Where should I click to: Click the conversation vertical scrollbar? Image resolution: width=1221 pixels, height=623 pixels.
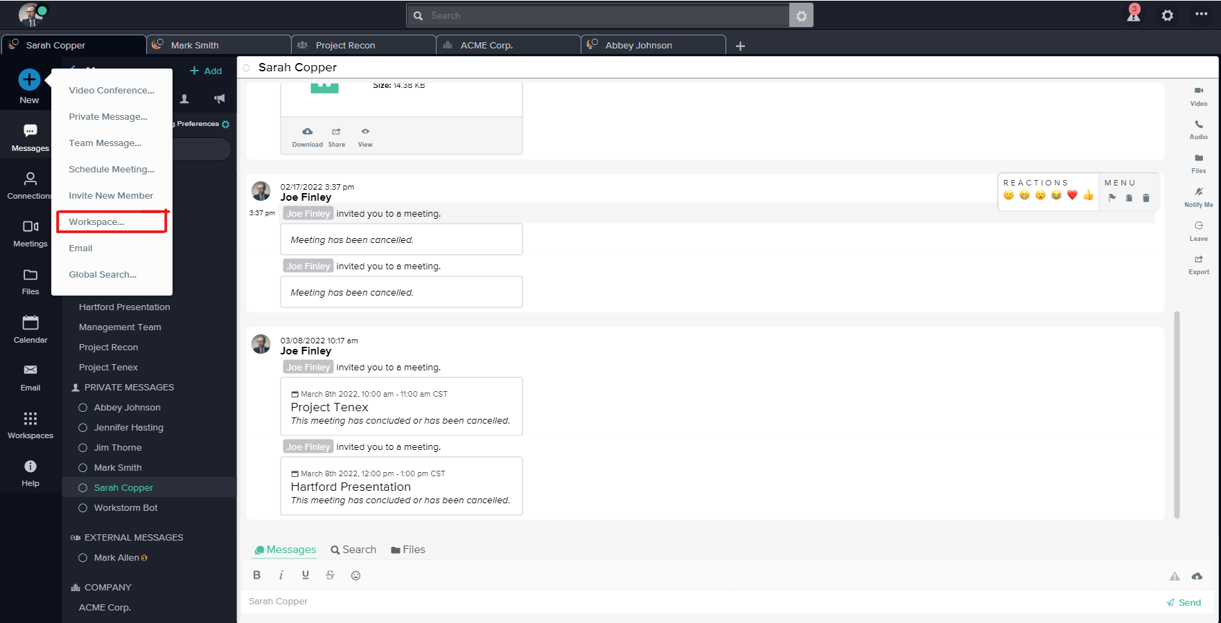click(x=1177, y=415)
